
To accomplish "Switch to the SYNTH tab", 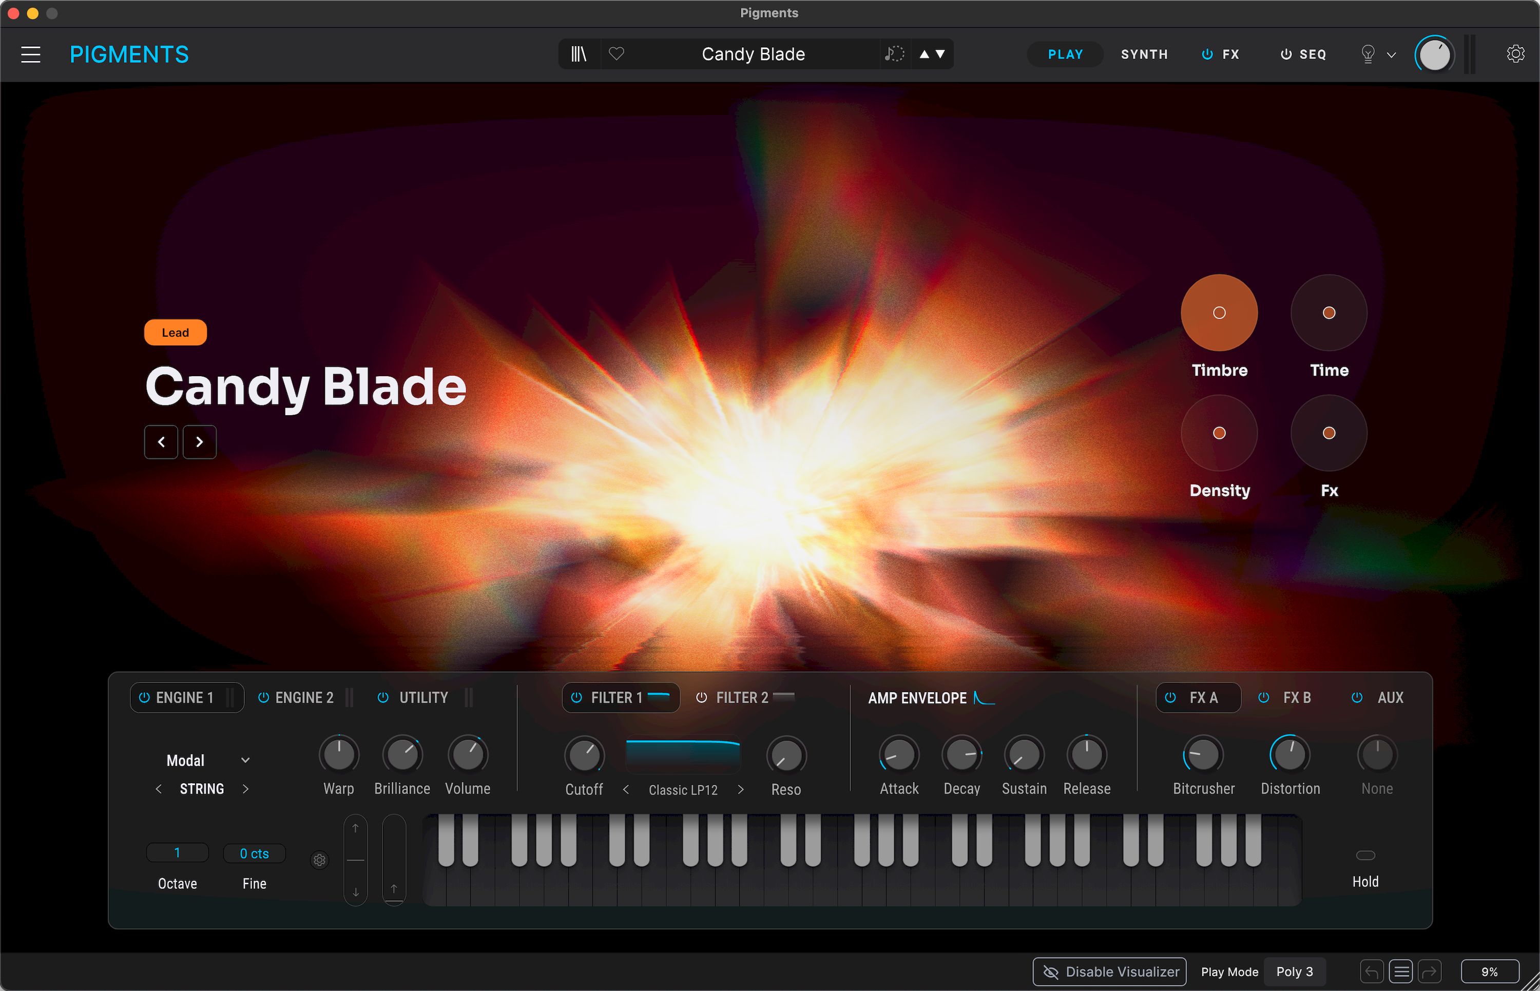I will pyautogui.click(x=1144, y=55).
